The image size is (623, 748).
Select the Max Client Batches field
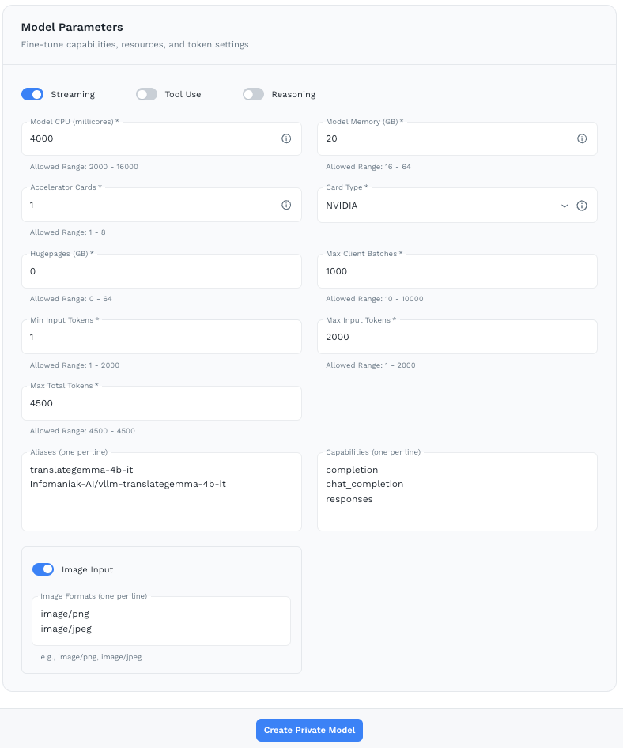coord(458,270)
